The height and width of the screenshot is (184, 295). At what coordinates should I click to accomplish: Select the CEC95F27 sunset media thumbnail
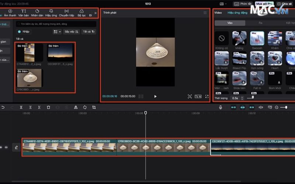[x=60, y=53]
